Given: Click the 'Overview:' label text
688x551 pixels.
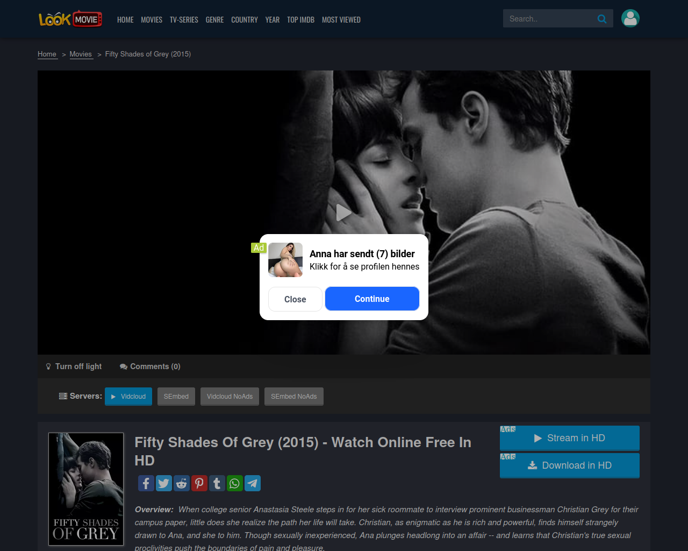Looking at the screenshot, I should tap(154, 510).
